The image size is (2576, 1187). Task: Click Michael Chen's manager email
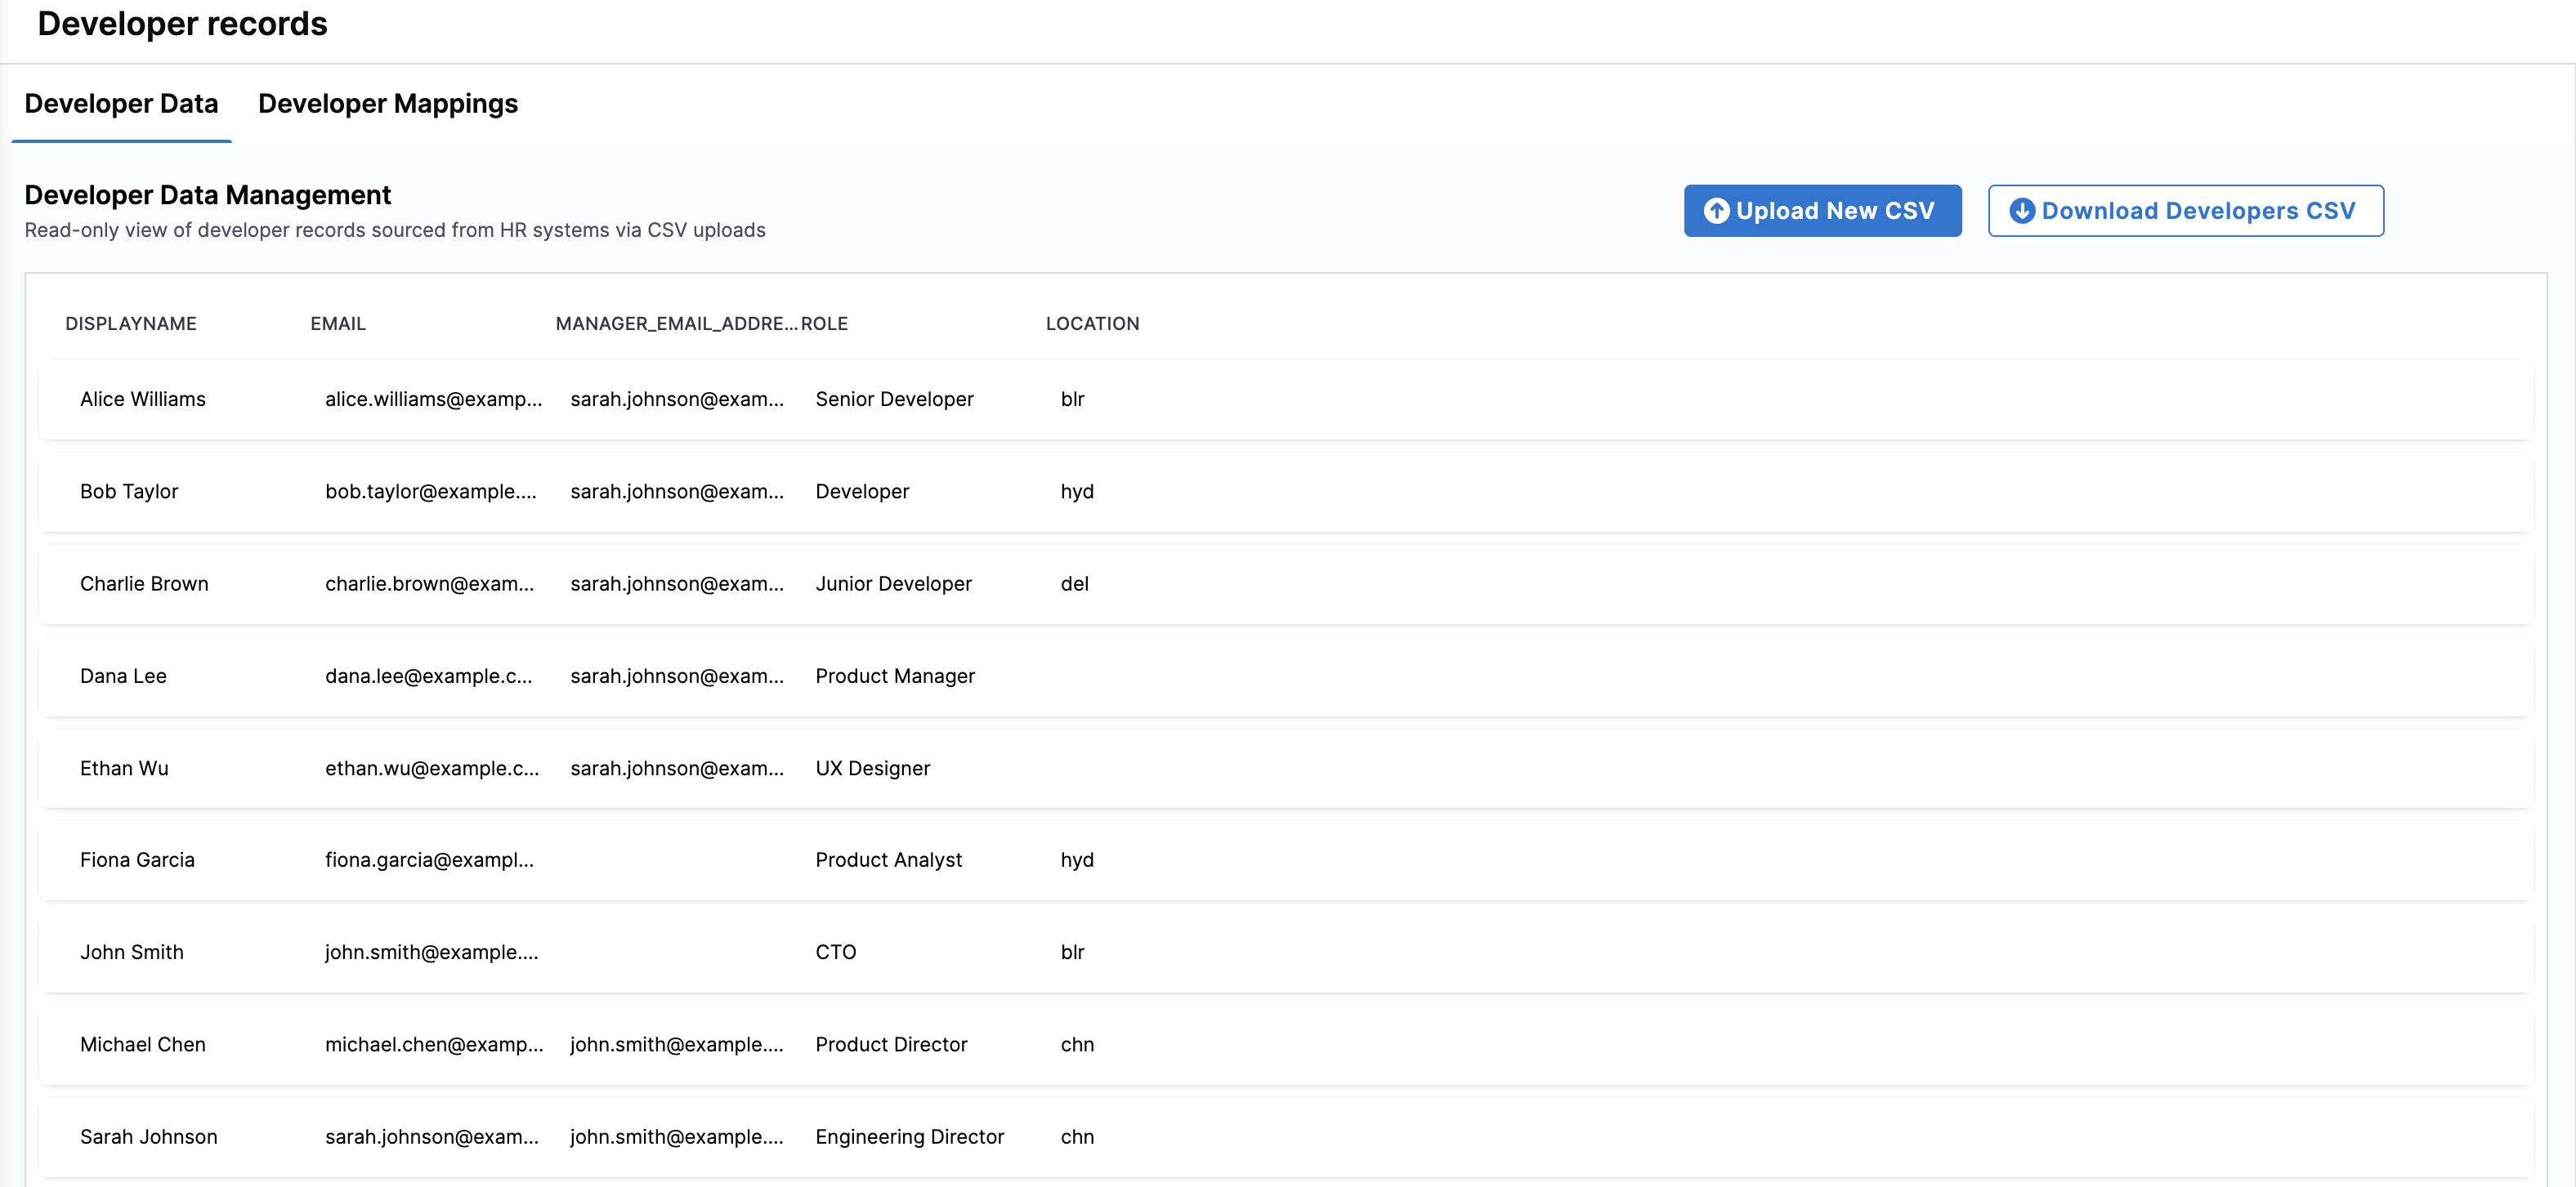[x=676, y=1045]
